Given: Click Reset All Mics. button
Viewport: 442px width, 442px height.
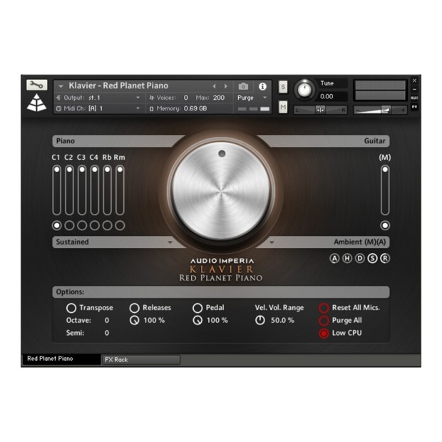Looking at the screenshot, I should coord(324,308).
